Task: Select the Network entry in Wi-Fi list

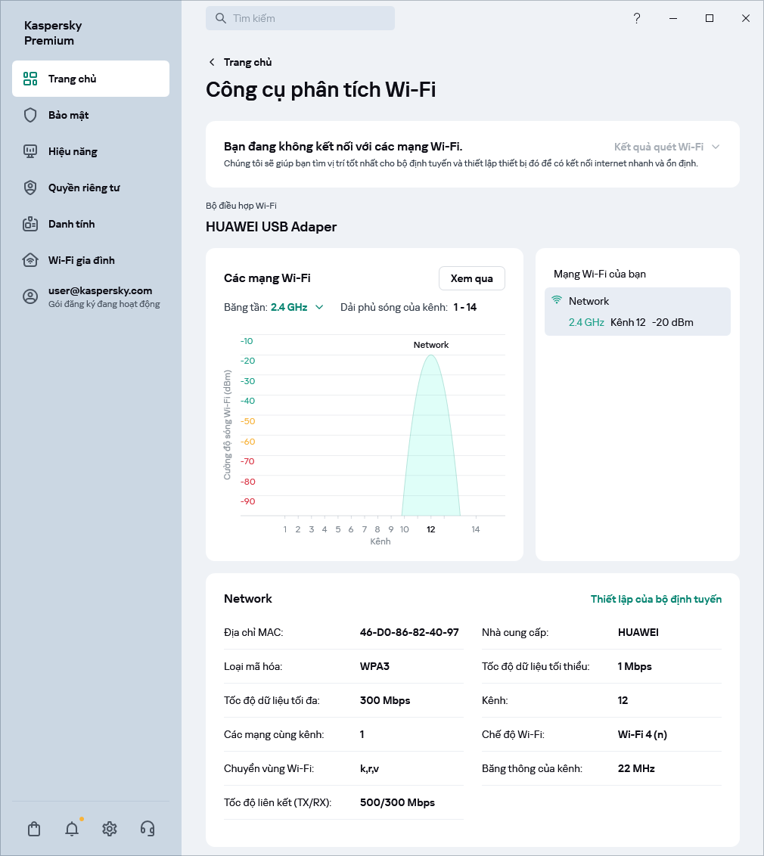Action: coord(637,311)
